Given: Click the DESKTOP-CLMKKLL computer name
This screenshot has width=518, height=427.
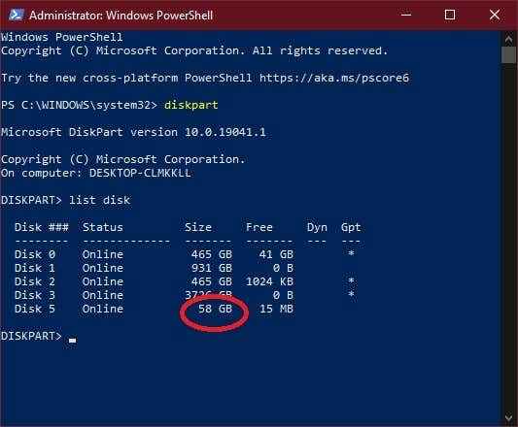Looking at the screenshot, I should point(140,173).
